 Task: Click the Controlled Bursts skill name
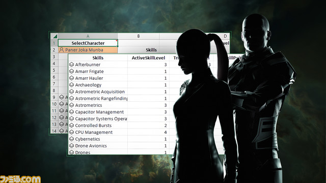pos(93,126)
